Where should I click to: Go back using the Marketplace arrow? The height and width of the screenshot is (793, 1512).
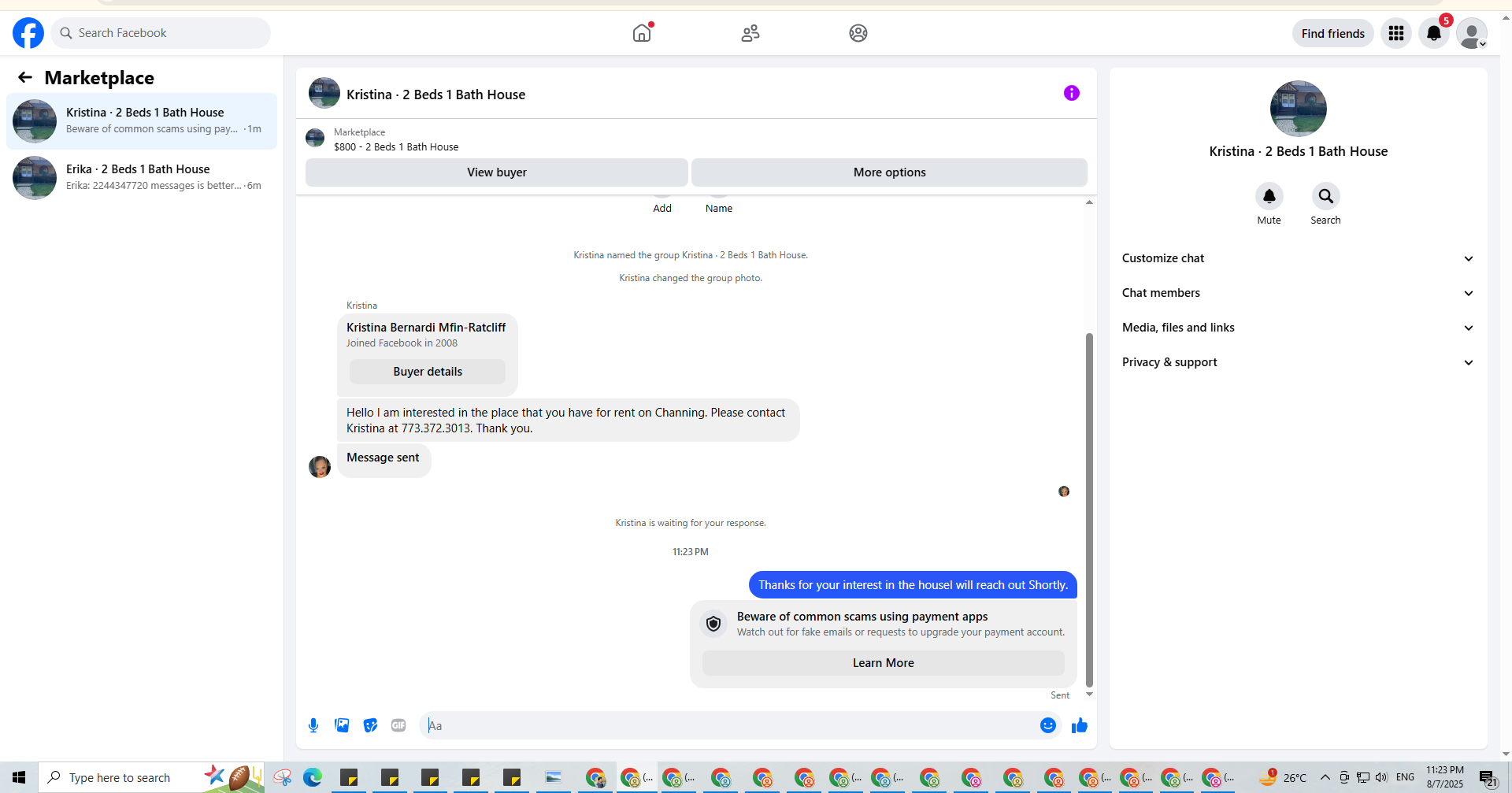pos(25,77)
